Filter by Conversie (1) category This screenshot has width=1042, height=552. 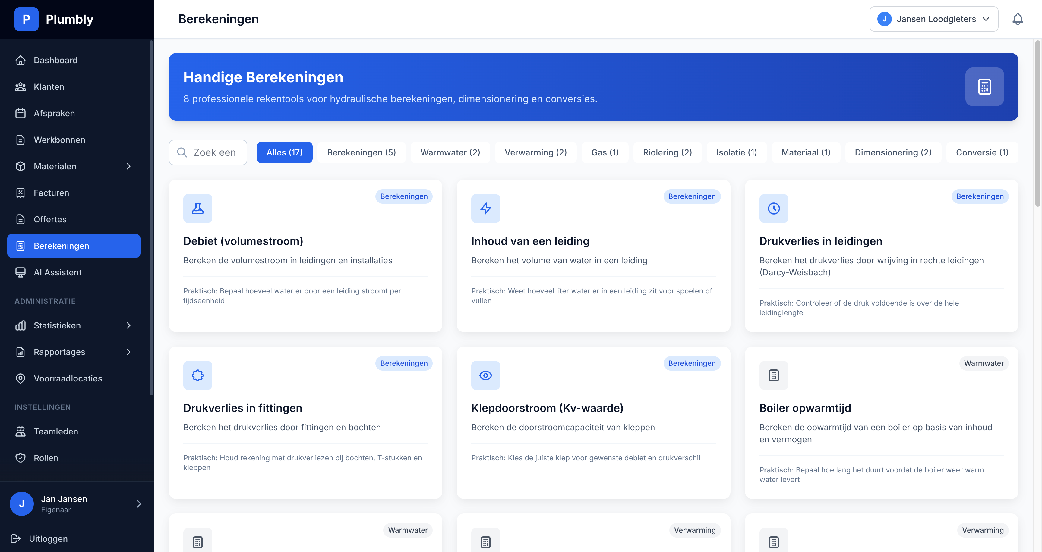[x=982, y=152]
